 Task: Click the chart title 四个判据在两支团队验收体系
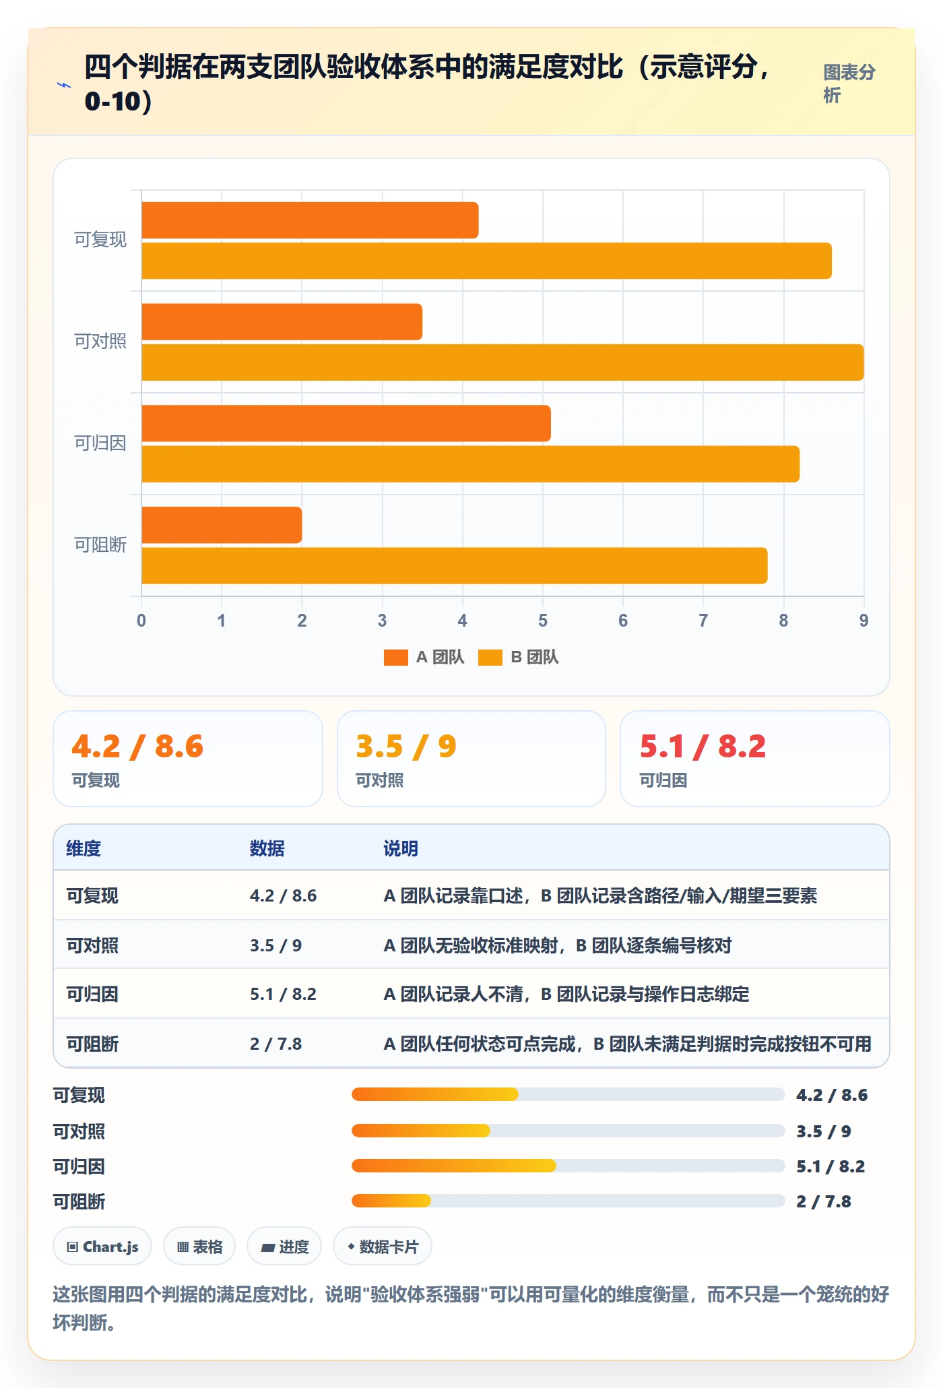(x=428, y=84)
